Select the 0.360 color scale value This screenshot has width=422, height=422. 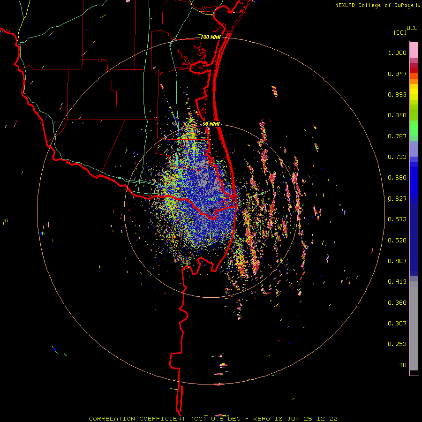click(x=397, y=303)
